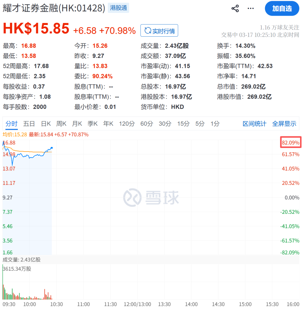The image size is (304, 311).
Task: Open the 年K yearly chart tab
Action: [x=108, y=124]
